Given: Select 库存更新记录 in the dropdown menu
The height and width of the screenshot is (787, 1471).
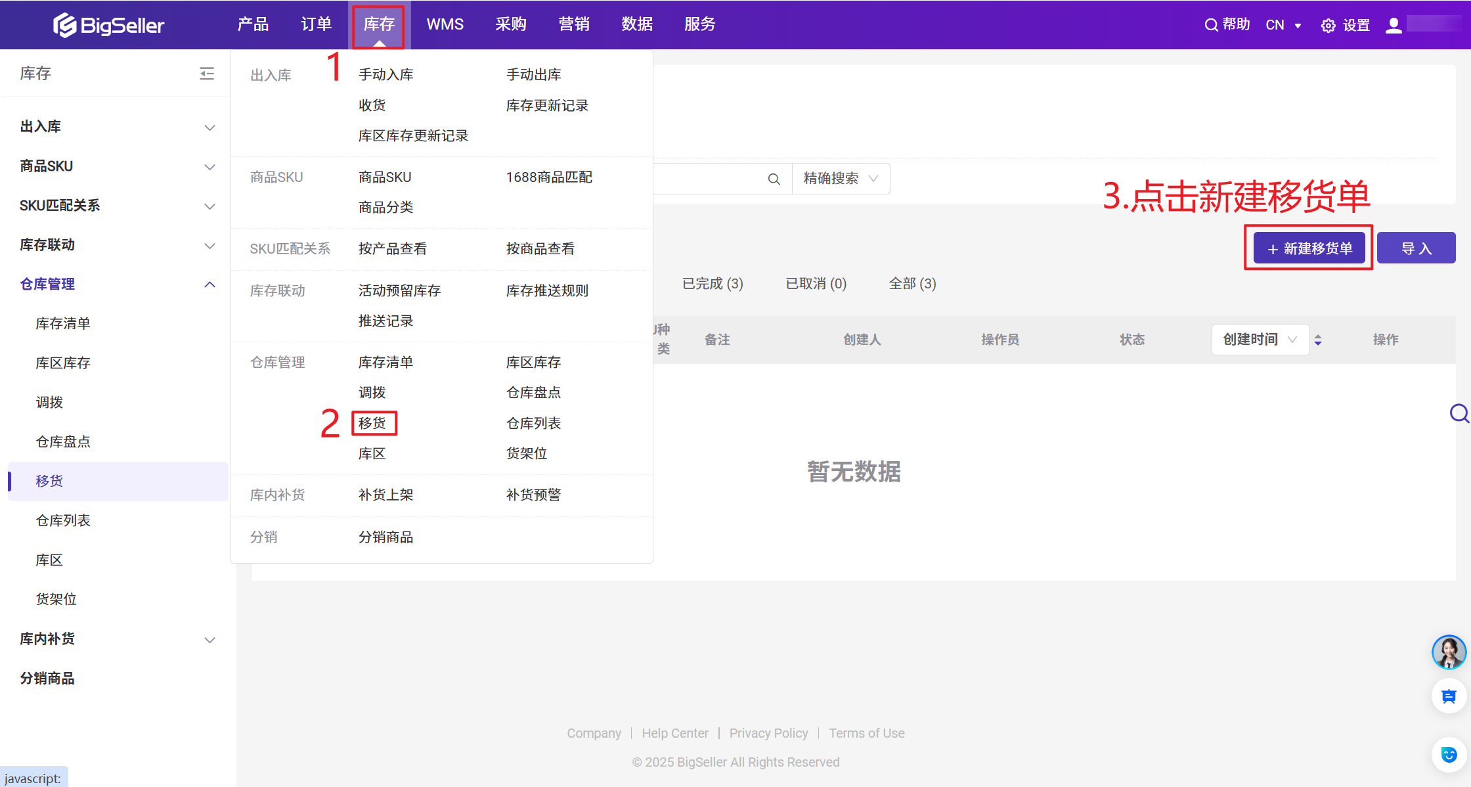Looking at the screenshot, I should click(547, 105).
